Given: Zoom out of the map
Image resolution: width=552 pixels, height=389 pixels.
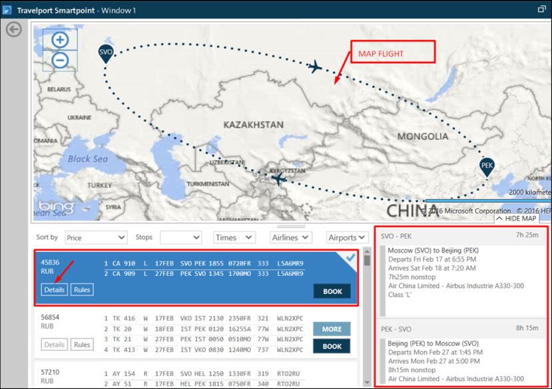Looking at the screenshot, I should coord(60,61).
